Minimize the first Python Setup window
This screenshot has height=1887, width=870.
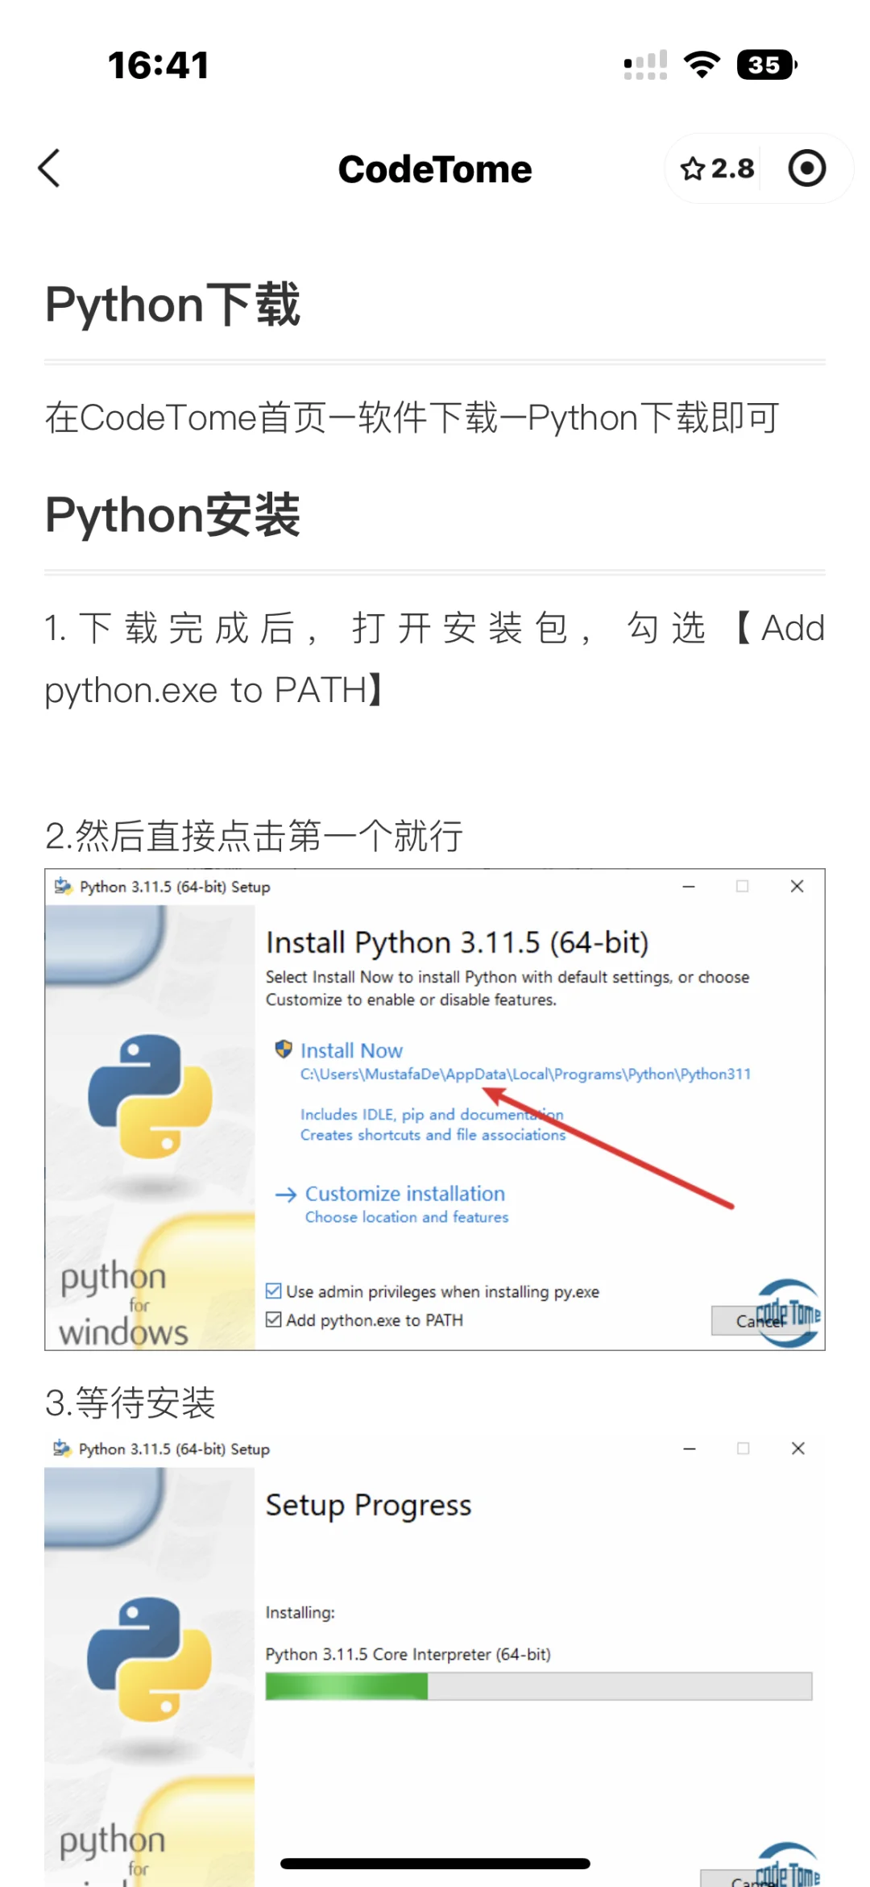689,887
